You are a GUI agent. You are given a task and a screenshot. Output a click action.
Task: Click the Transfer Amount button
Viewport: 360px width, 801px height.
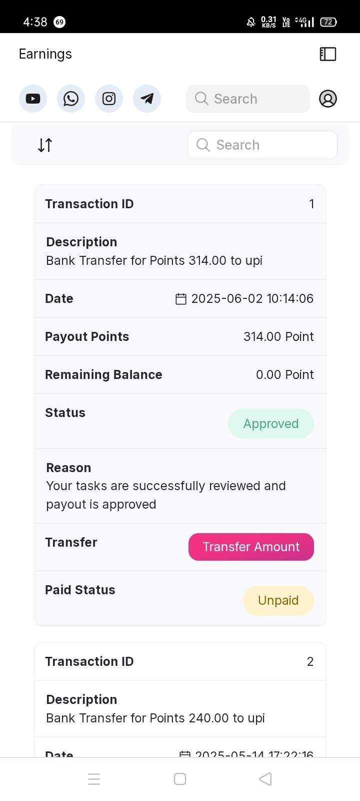click(251, 547)
